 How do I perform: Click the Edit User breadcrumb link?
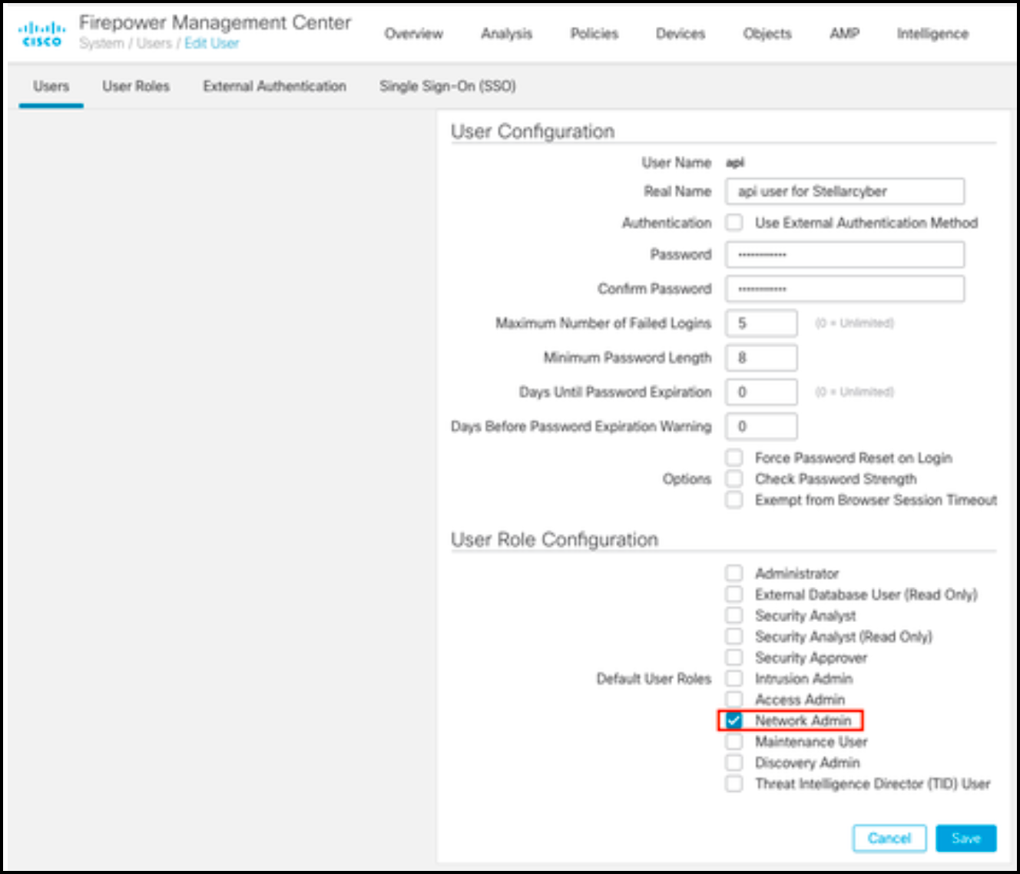(211, 44)
